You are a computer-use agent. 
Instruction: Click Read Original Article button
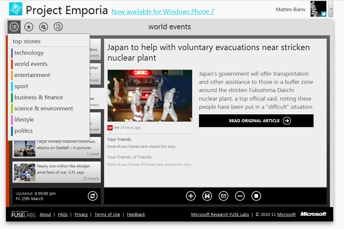coord(256,121)
